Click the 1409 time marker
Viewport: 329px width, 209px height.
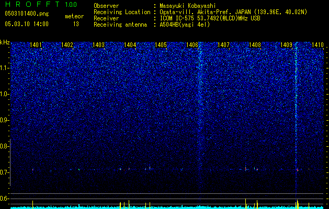[287, 45]
